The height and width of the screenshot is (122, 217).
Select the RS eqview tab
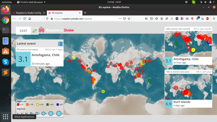click(65, 13)
